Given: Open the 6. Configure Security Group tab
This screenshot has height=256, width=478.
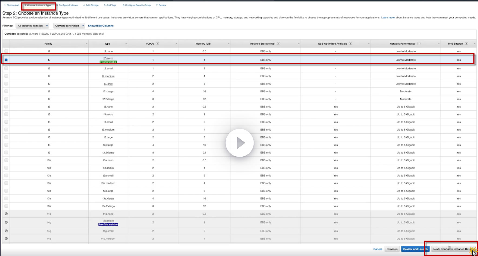Looking at the screenshot, I should tap(137, 5).
